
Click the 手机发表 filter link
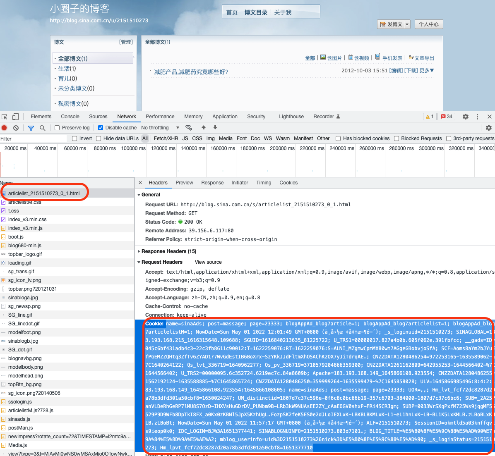(x=389, y=58)
